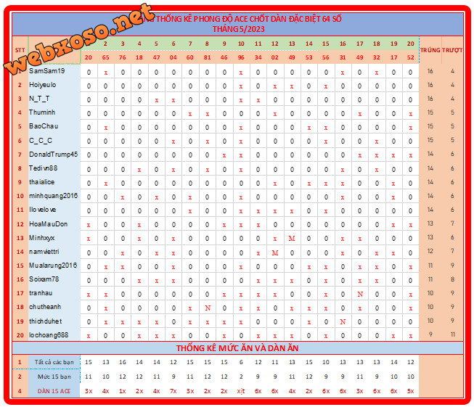Click the result number 81 in header
Viewport: 474px width, 407px height.
coord(207,57)
